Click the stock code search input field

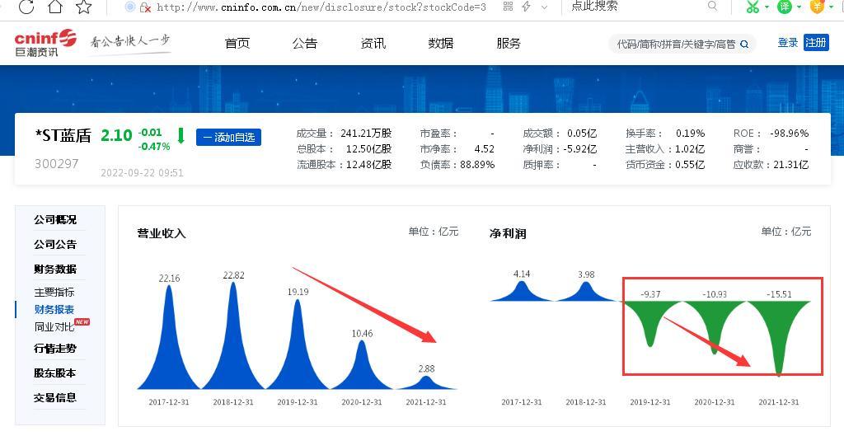coord(676,45)
